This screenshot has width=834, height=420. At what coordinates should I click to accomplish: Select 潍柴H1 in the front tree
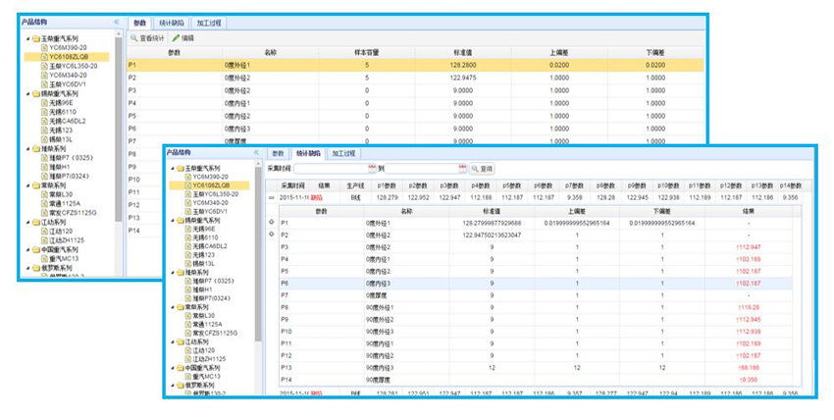tap(202, 289)
